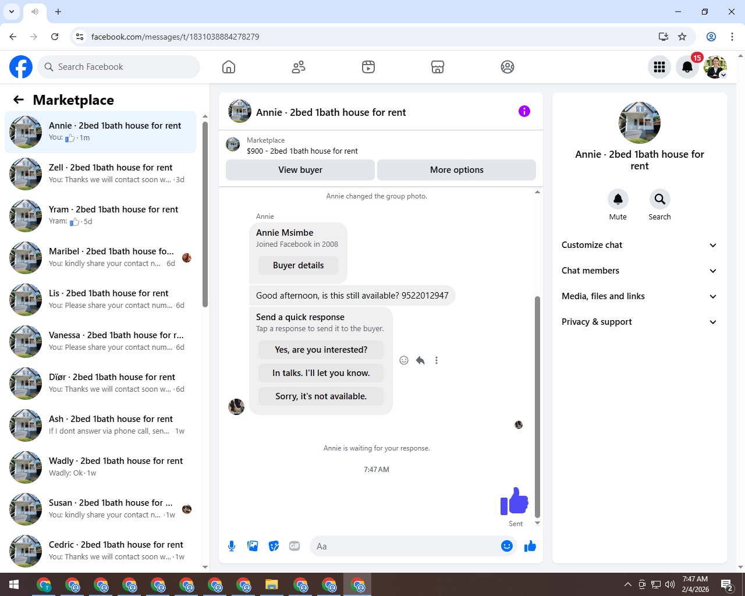Viewport: 745px width, 596px height.
Task: Open more options three dots on message
Action: [x=437, y=360]
